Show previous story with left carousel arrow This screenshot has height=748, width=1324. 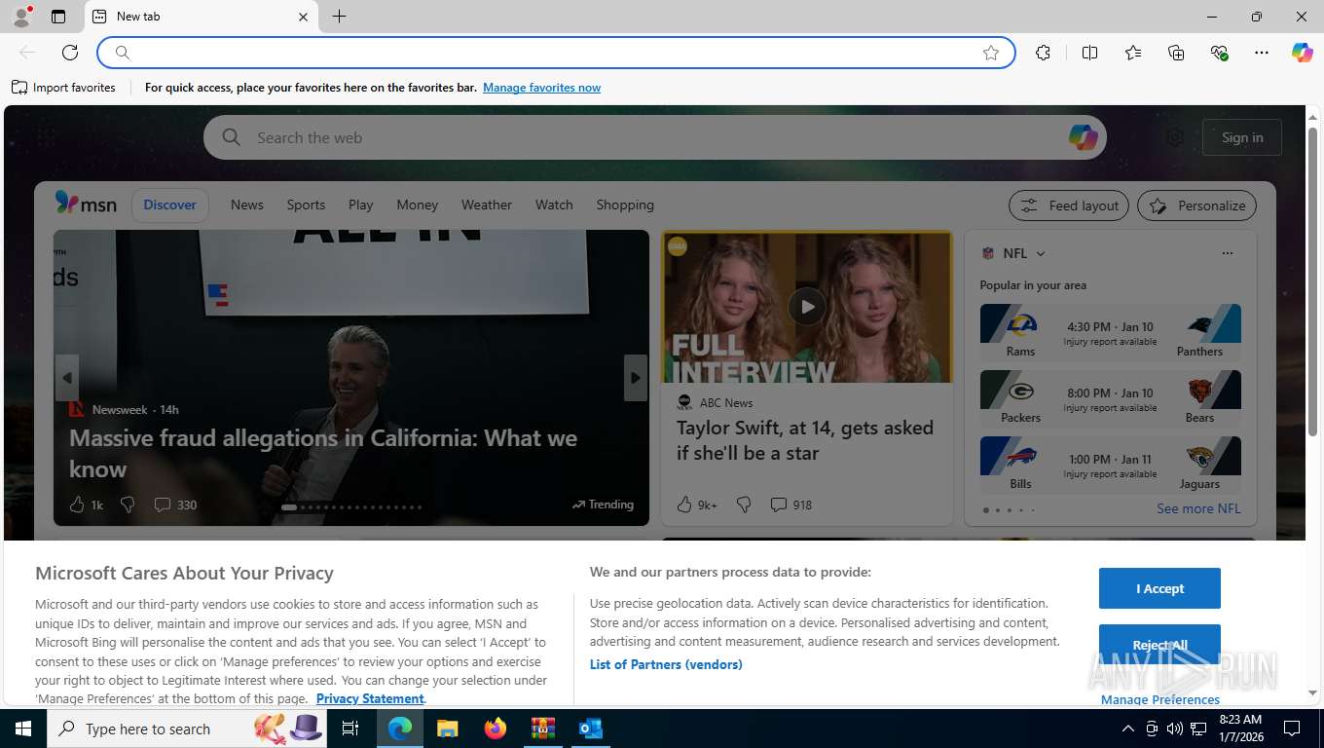tap(67, 378)
